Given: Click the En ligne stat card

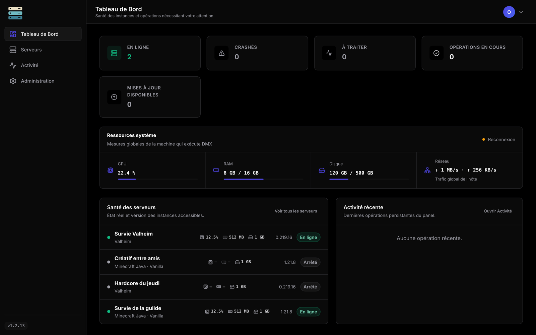Looking at the screenshot, I should (x=150, y=53).
